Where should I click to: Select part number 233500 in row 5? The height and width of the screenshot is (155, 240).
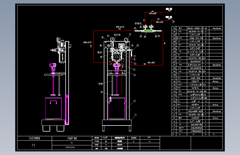tap(195, 118)
